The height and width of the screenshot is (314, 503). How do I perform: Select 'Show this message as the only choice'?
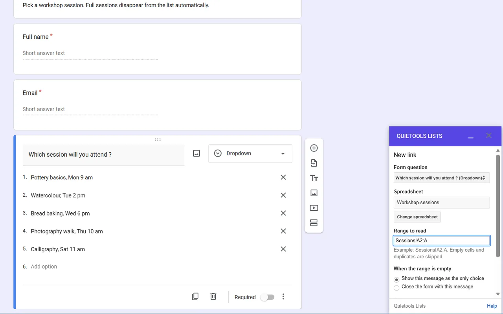[397, 279]
